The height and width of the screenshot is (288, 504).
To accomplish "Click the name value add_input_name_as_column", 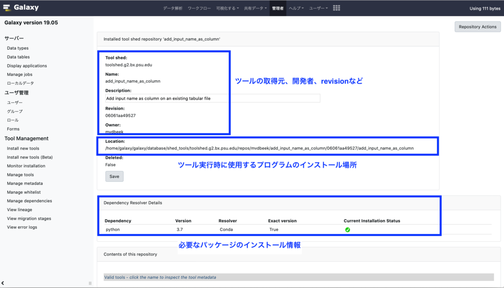I will [133, 81].
